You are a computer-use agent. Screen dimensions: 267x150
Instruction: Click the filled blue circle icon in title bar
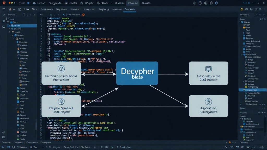coord(216,3)
